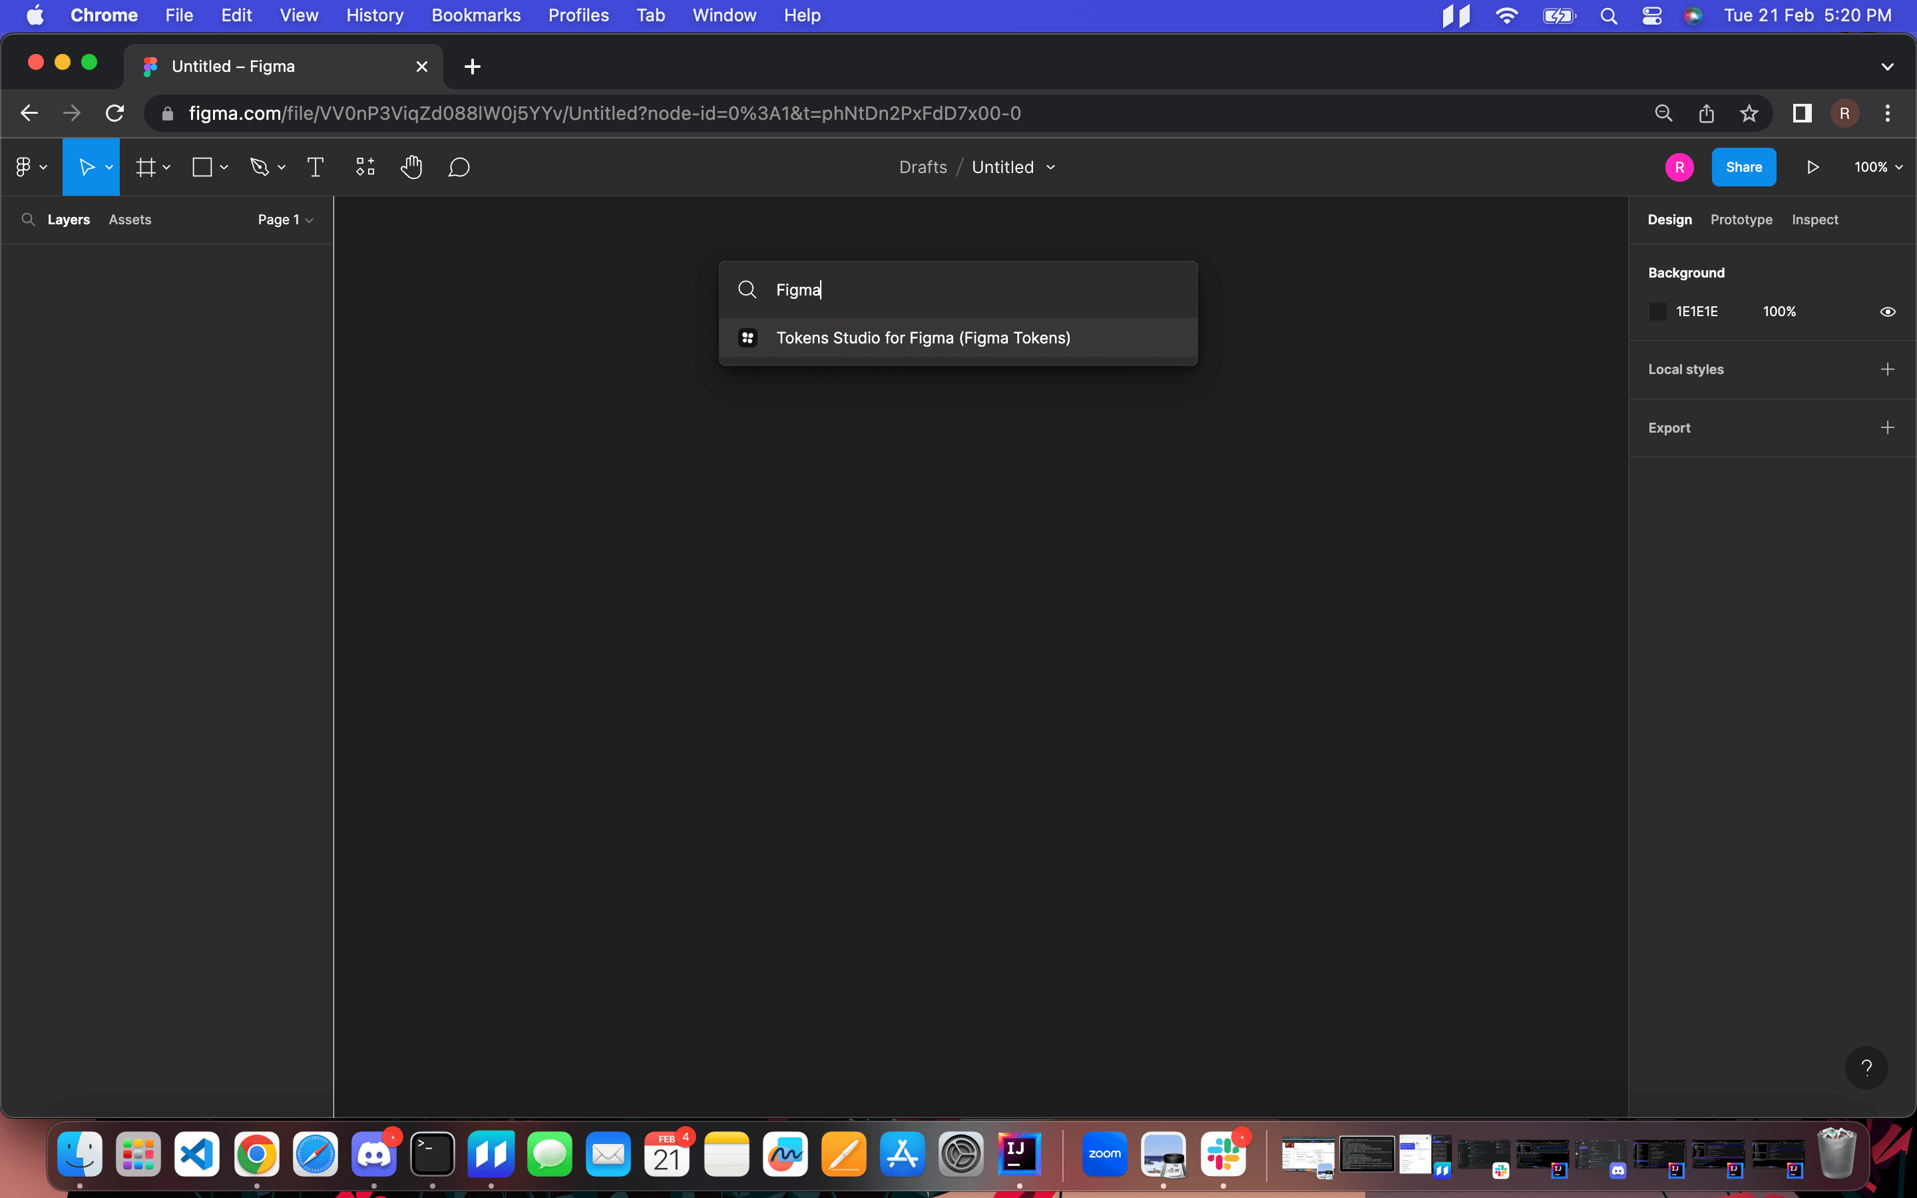Click the quick actions search field containing Figma
Image resolution: width=1917 pixels, height=1198 pixels.
coord(958,290)
